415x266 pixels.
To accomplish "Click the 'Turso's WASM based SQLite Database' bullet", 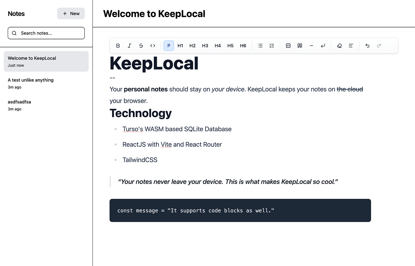I will (x=177, y=129).
